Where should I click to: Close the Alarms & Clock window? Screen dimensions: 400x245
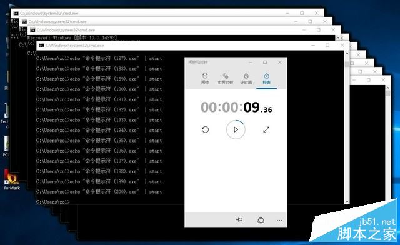279,62
